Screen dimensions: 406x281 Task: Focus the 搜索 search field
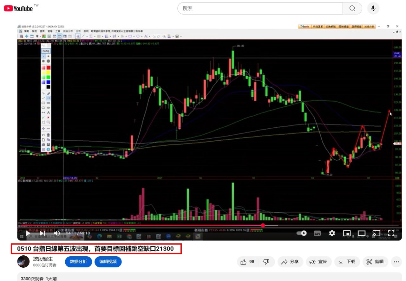pyautogui.click(x=260, y=8)
